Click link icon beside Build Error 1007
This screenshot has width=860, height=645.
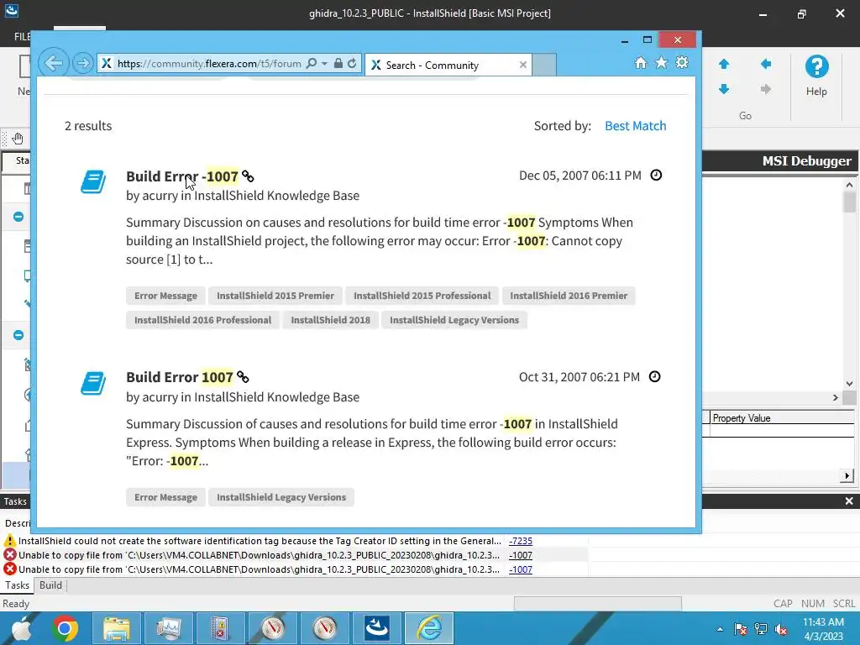pyautogui.click(x=243, y=377)
